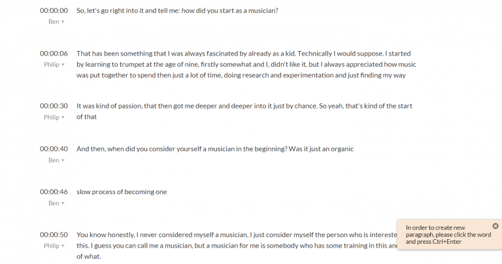Screen dimensions: 502x264
Task: Click the 00:00:40 timestamp
Action: tap(54, 149)
